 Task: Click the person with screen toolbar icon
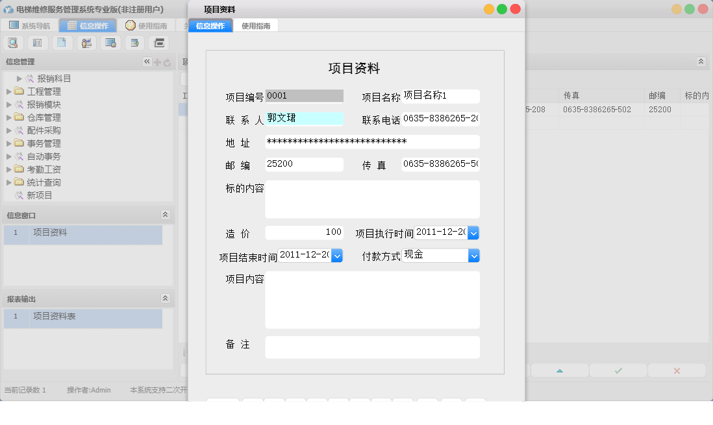(86, 43)
